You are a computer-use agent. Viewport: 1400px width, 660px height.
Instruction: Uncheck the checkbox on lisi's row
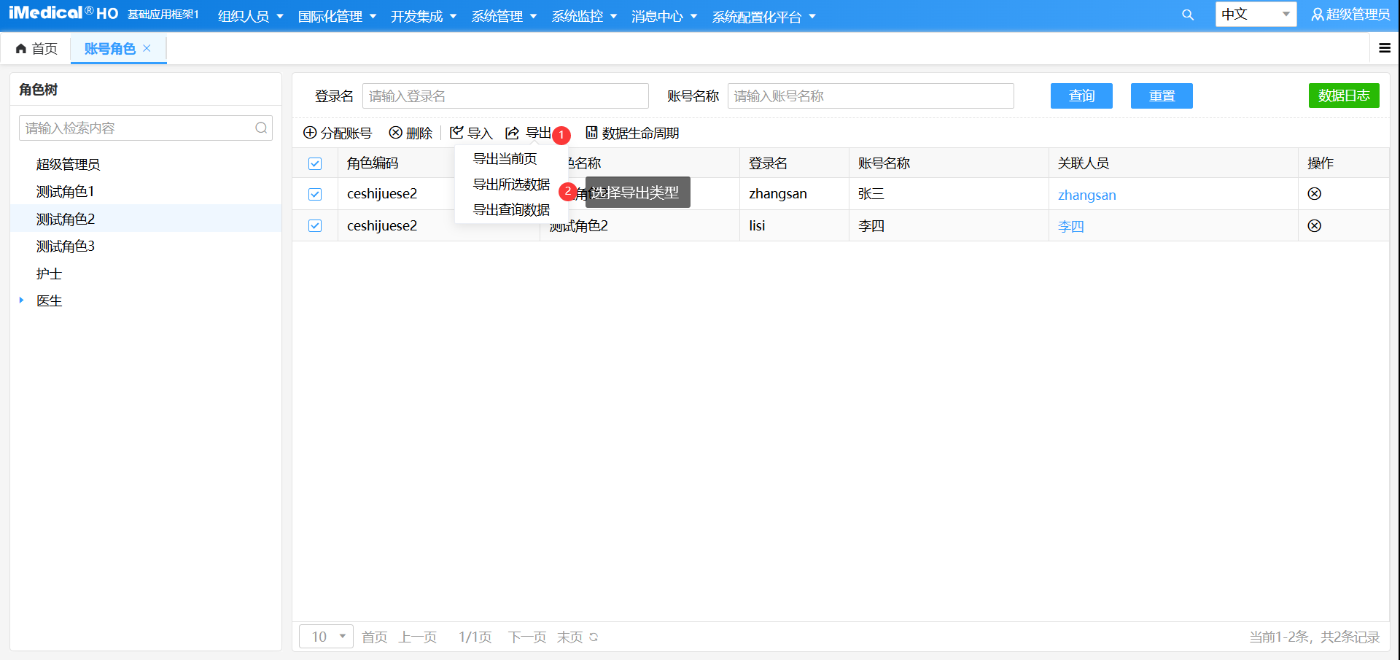click(315, 225)
